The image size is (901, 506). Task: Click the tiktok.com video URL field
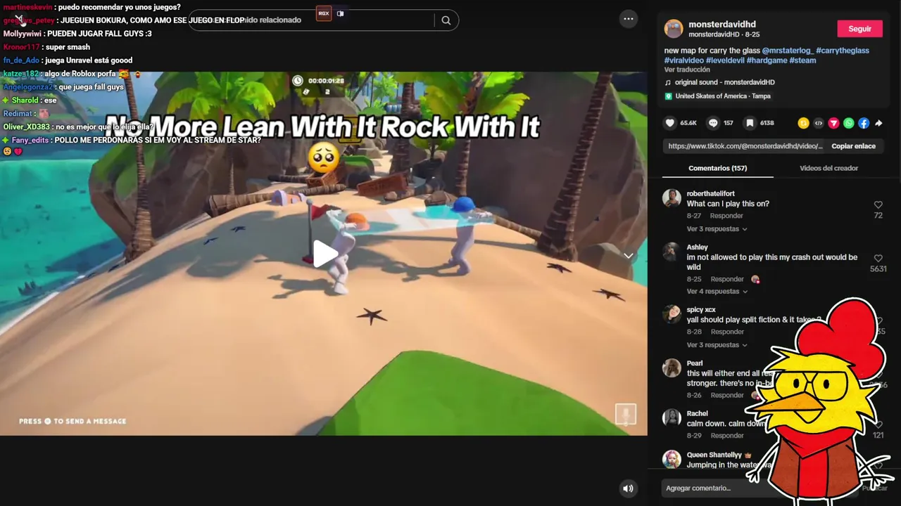click(745, 146)
